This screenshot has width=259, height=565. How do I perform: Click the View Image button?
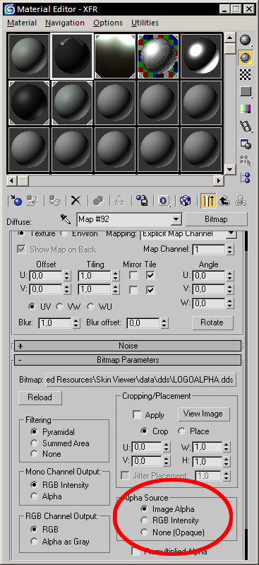click(x=203, y=414)
